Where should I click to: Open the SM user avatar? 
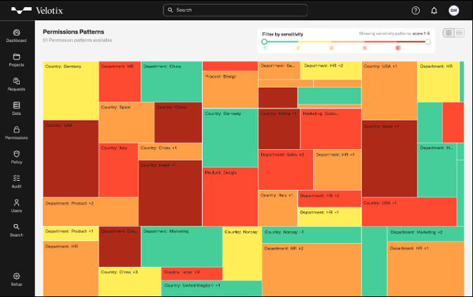(x=453, y=11)
